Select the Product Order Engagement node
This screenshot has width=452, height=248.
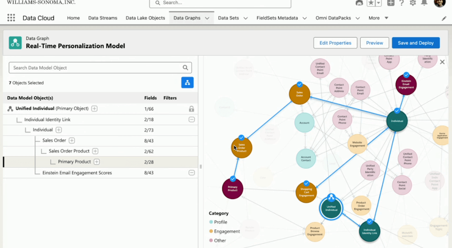point(361,206)
